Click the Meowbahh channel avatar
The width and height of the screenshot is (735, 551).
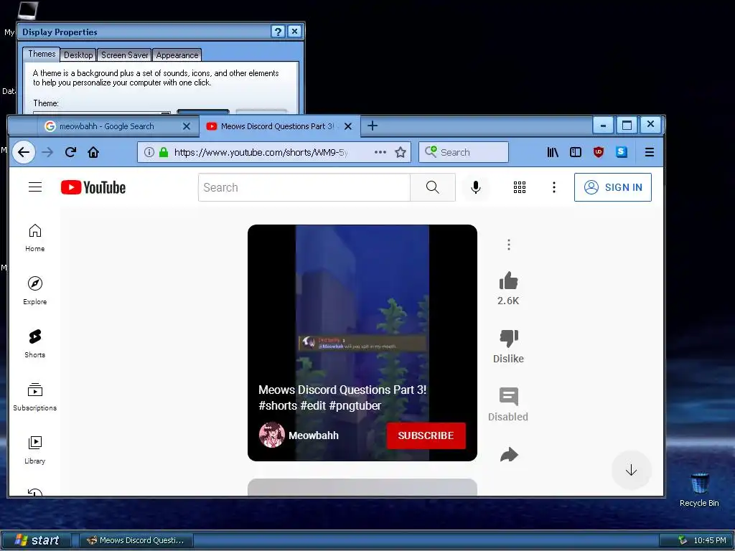click(x=272, y=435)
